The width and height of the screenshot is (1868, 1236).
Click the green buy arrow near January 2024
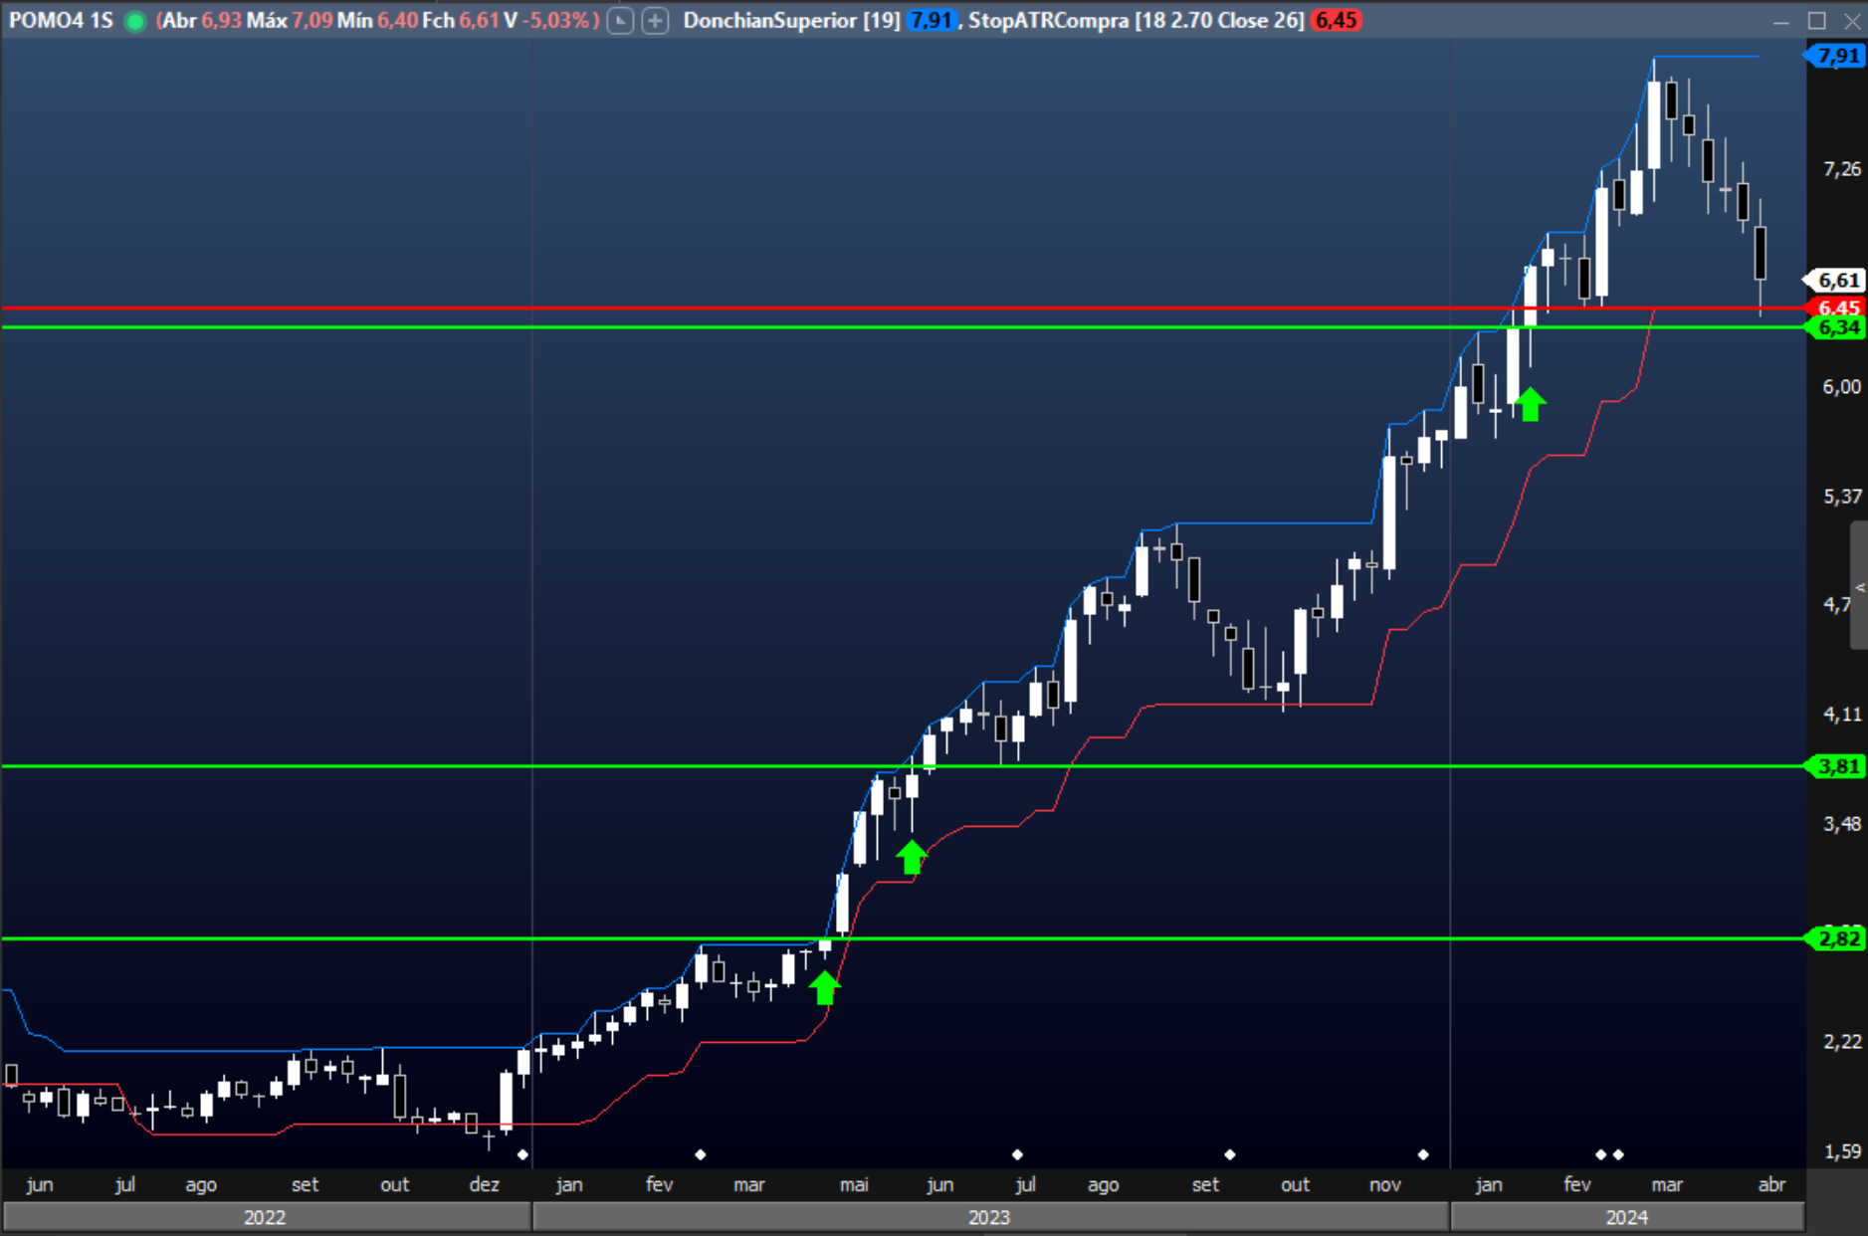(x=1530, y=404)
